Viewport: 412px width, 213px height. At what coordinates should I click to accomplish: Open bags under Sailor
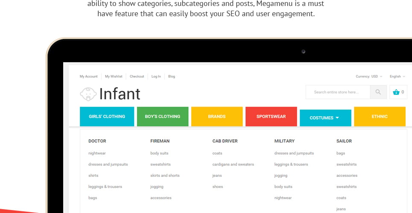pyautogui.click(x=341, y=153)
